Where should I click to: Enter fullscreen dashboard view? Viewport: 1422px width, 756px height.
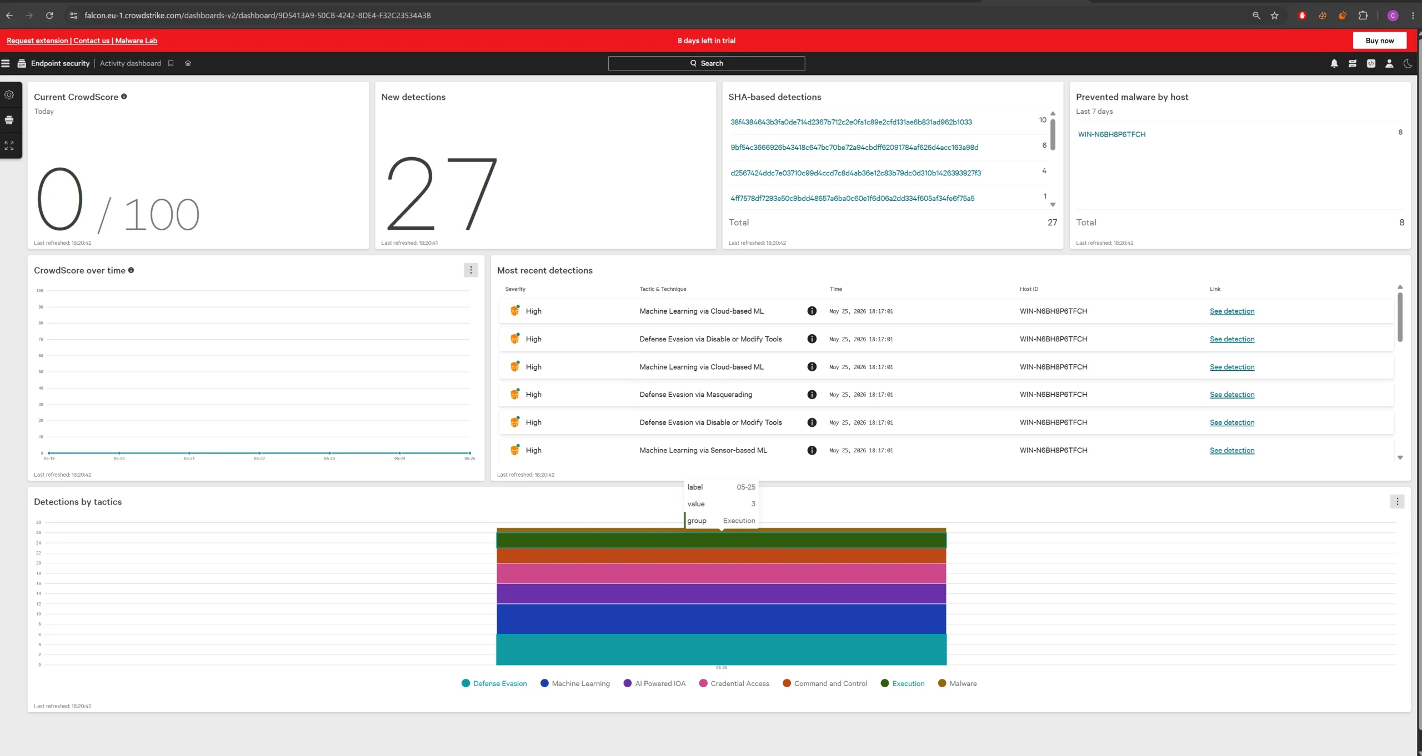click(9, 145)
